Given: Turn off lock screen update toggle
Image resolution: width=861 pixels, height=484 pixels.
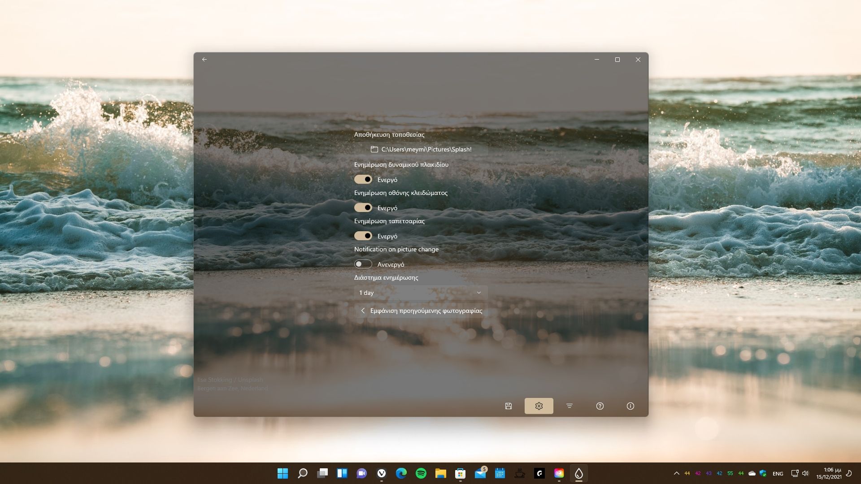Looking at the screenshot, I should click(x=363, y=207).
